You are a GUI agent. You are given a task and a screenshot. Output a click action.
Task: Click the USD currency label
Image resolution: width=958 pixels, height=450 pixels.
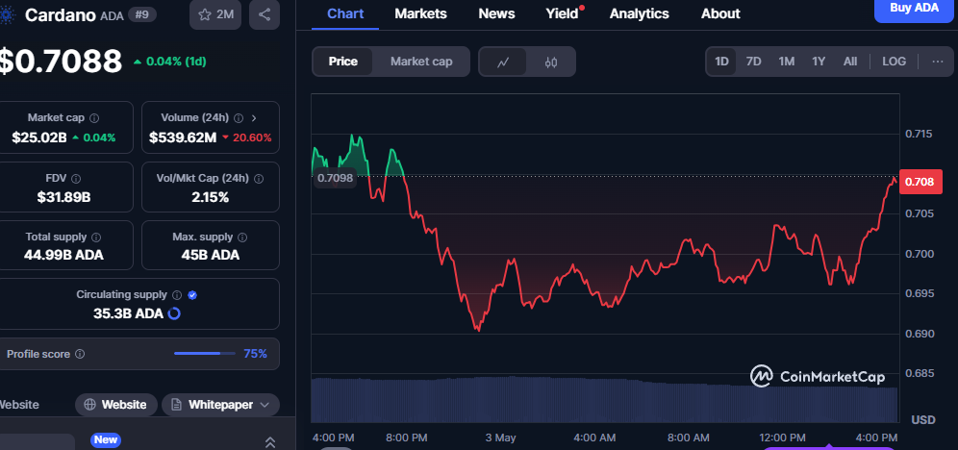click(x=923, y=420)
